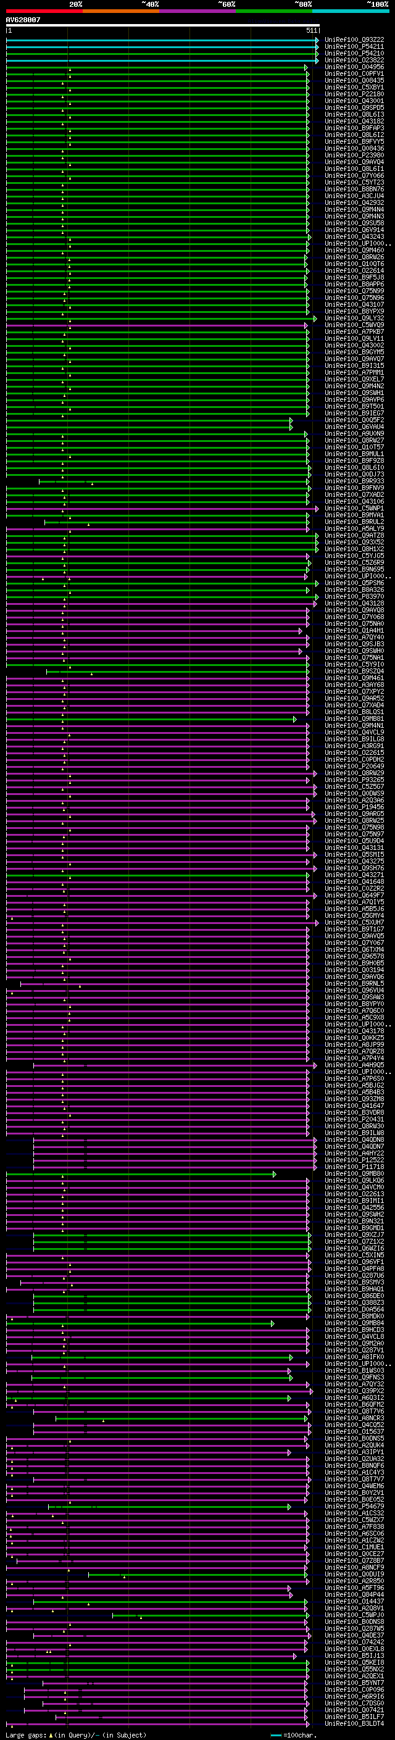Click the UniRef100_Q8RW29 entry
The image size is (395, 1740).
[x=354, y=773]
